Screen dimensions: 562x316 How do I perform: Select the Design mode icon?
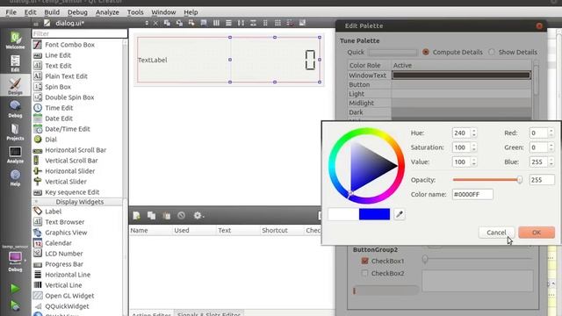tap(15, 85)
